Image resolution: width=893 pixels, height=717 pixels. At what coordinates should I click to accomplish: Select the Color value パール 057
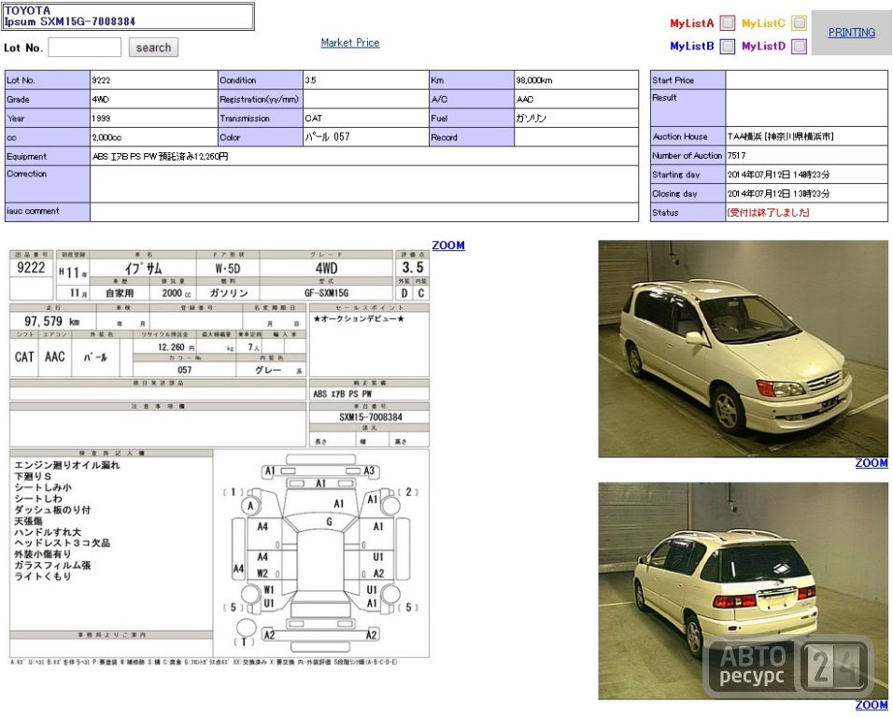[x=328, y=136]
